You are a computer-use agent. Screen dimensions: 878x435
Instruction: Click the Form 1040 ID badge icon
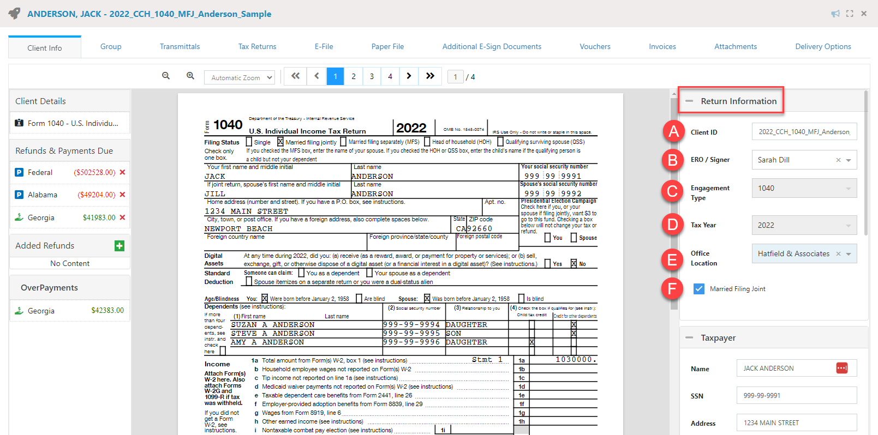click(19, 123)
